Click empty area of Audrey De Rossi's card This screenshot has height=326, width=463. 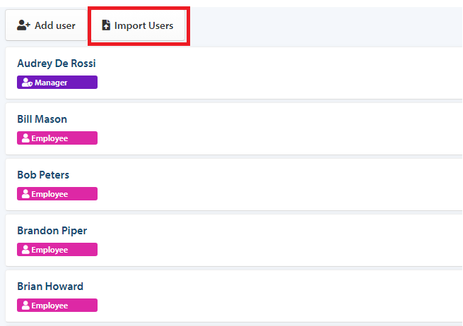[x=266, y=73]
